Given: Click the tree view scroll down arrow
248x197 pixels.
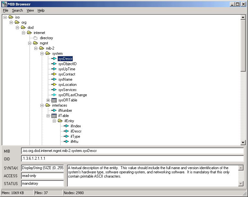Looking at the screenshot, I should (x=243, y=142).
